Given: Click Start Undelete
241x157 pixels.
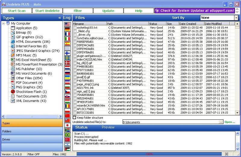Looking at the screenshot, I should coord(47,11).
